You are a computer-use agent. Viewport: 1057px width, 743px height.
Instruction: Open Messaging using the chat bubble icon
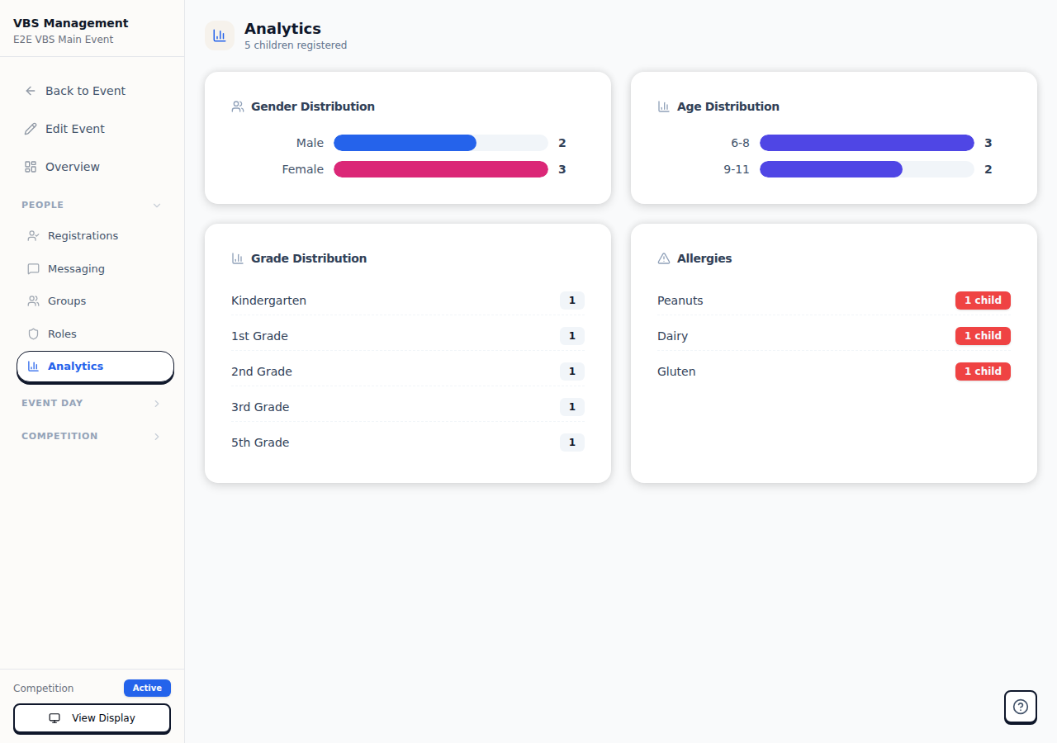coord(35,268)
